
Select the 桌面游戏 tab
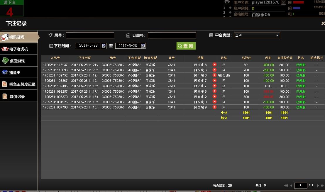pyautogui.click(x=19, y=61)
